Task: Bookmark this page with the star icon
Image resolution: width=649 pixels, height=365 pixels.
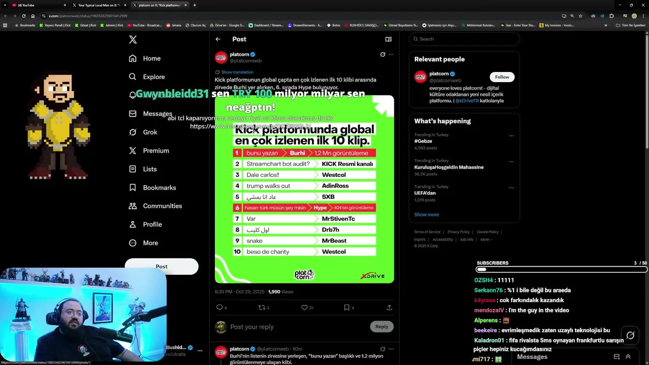Action: point(581,16)
